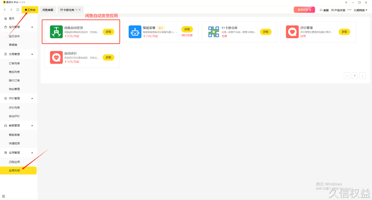Image resolution: width=372 pixels, height=200 pixels.
Task: Click the 首页 home icon in sidebar
Action: [6, 18]
